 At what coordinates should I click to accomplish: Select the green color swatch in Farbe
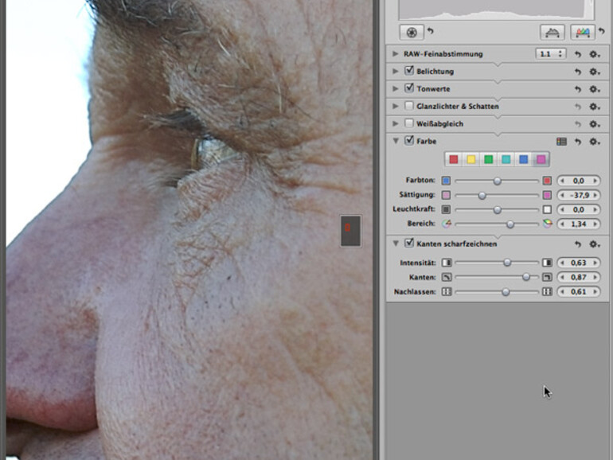(x=488, y=160)
